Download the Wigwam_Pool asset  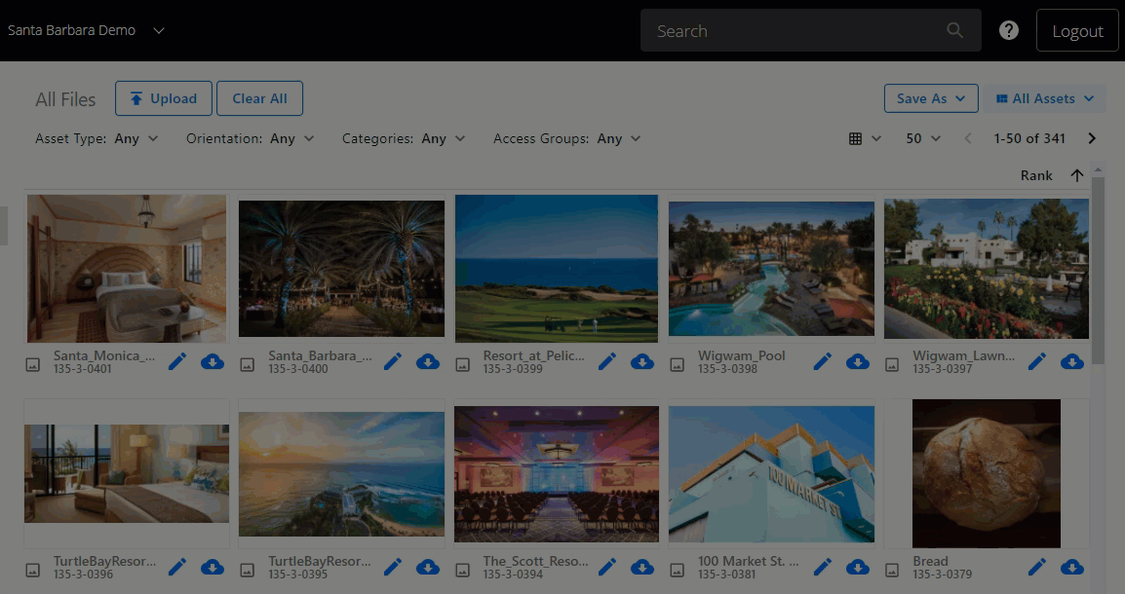tap(857, 362)
